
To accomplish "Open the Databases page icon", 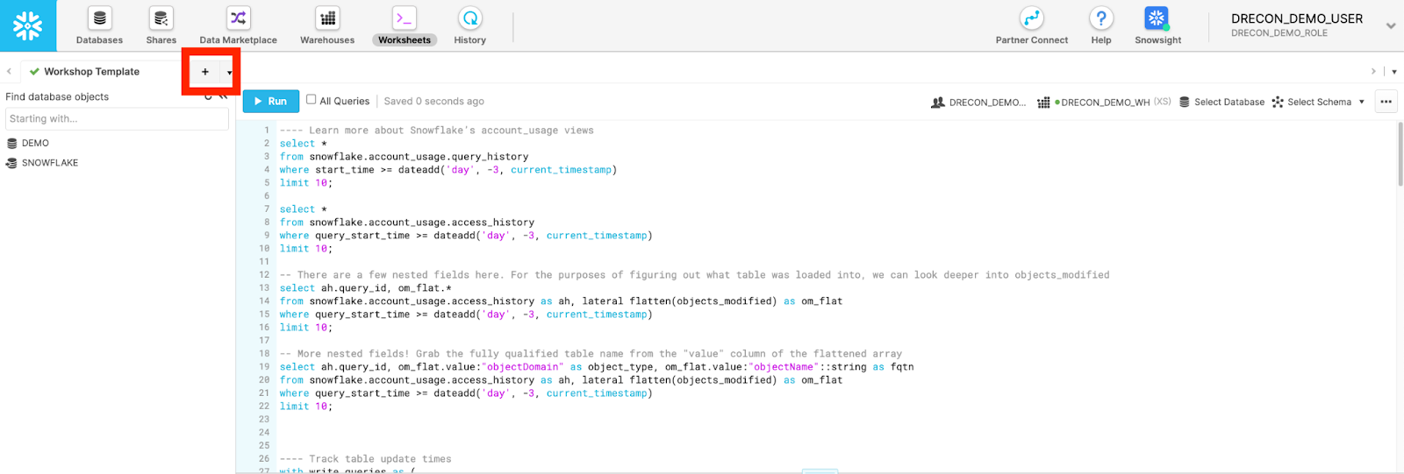I will point(99,18).
